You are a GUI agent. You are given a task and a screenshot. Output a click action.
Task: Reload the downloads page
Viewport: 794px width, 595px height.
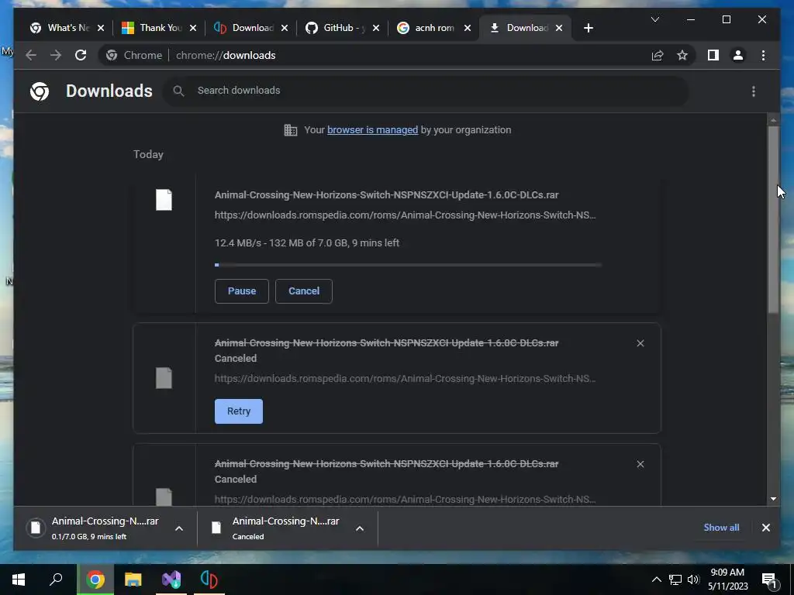pos(81,55)
